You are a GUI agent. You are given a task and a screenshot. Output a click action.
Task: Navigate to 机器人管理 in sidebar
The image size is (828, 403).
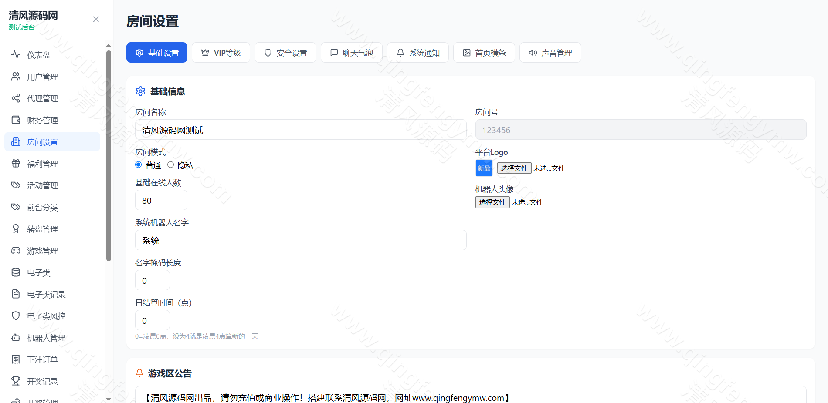52,338
